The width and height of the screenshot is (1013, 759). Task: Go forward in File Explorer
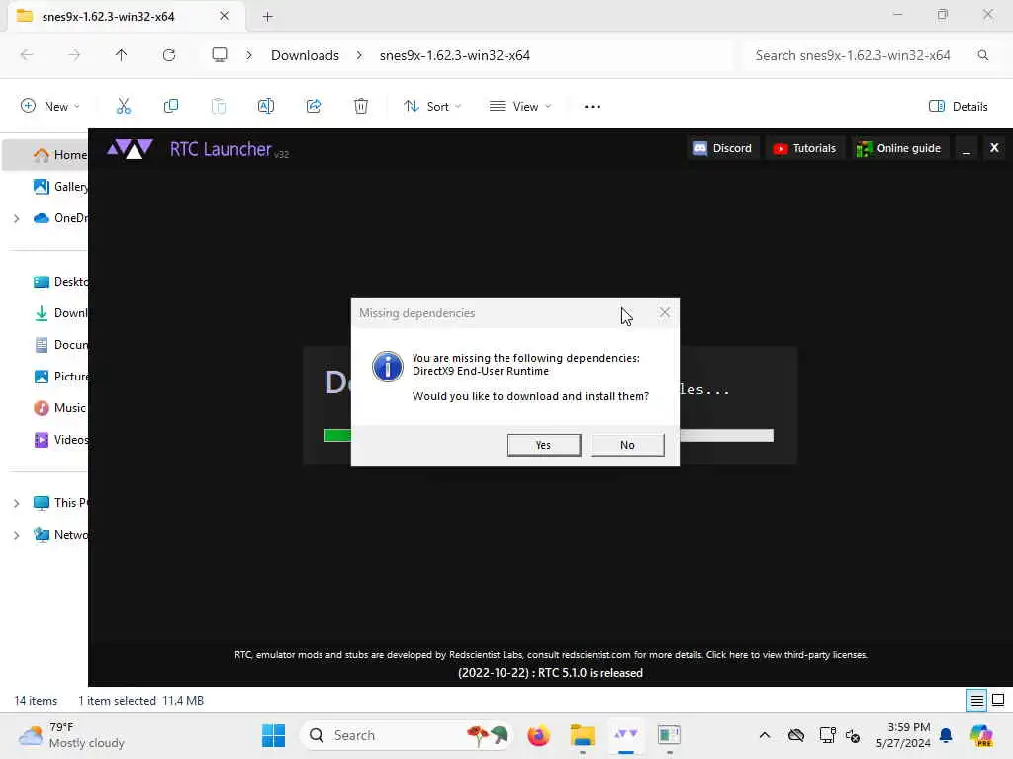[74, 55]
